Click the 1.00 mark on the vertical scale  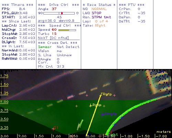pos(4,102)
